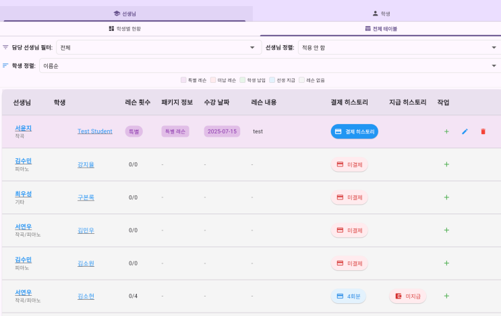The height and width of the screenshot is (316, 501).
Task: Click the 학생 column header
Action: [59, 102]
